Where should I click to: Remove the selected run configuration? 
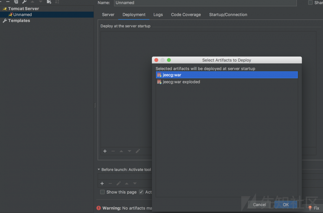point(8,2)
